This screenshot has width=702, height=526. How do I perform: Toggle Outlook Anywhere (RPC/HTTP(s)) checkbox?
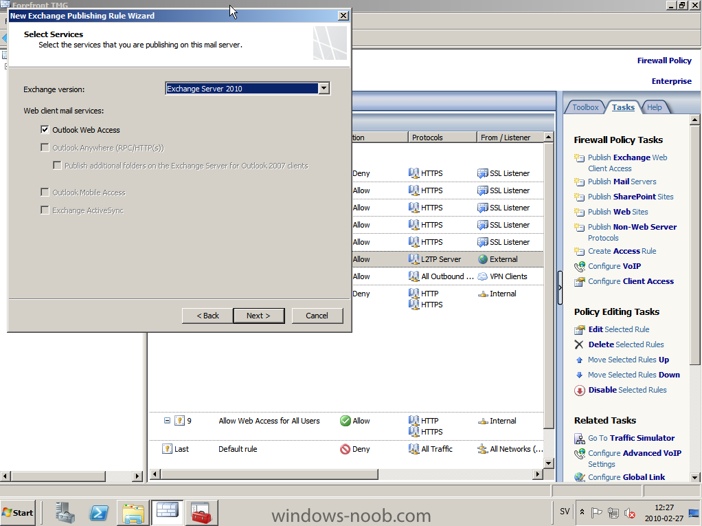point(45,147)
